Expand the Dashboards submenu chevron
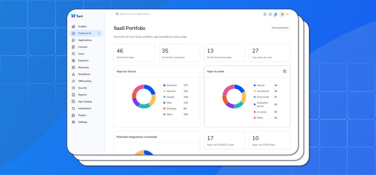Screen dimensions: 376x175 tap(99, 33)
